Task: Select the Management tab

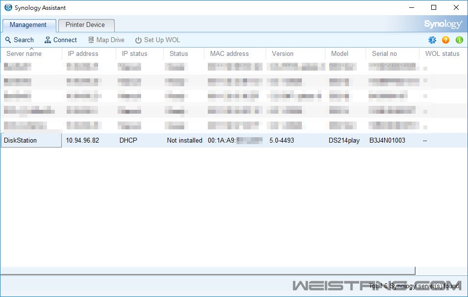Action: click(x=28, y=25)
